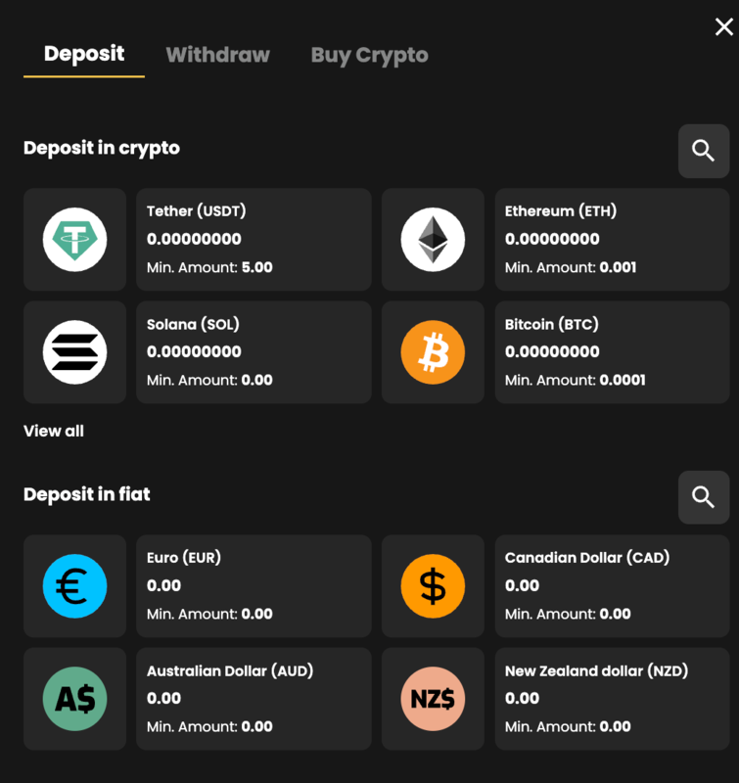This screenshot has width=739, height=783.
Task: Open the Buy Crypto tab
Action: click(369, 55)
